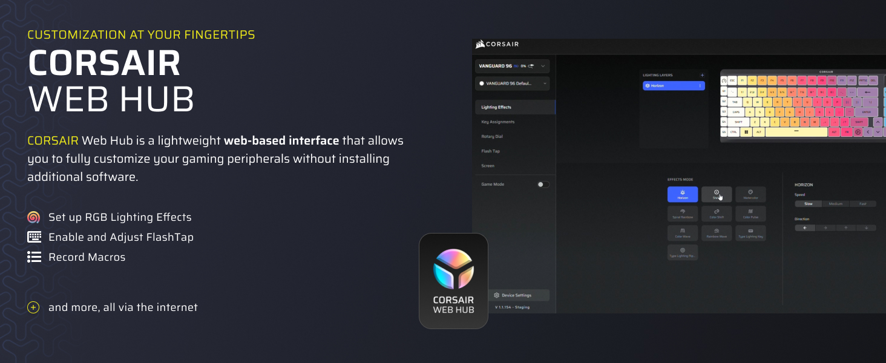
Task: Click the gear icon beside Device Settings
Action: tap(497, 295)
